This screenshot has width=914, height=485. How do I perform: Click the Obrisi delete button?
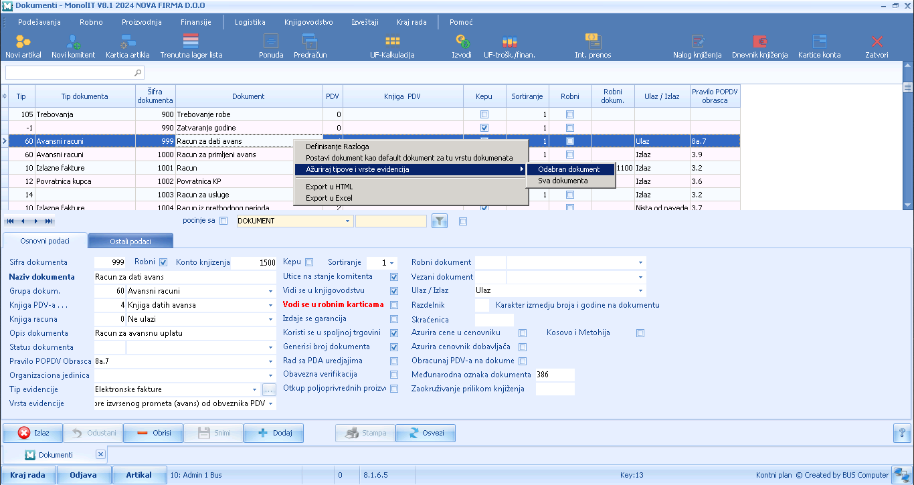(153, 433)
